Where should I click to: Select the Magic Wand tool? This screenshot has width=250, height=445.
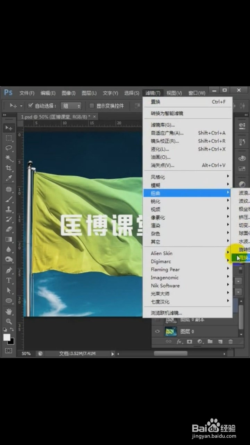(9, 158)
